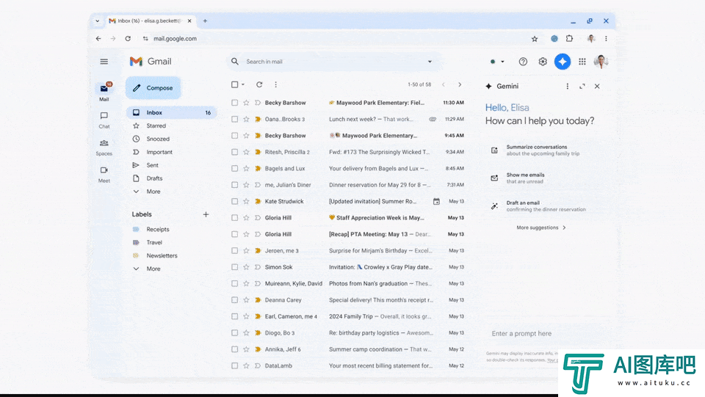This screenshot has height=397, width=705.
Task: Star the Ritesh, Priscilla email
Action: pyautogui.click(x=246, y=152)
